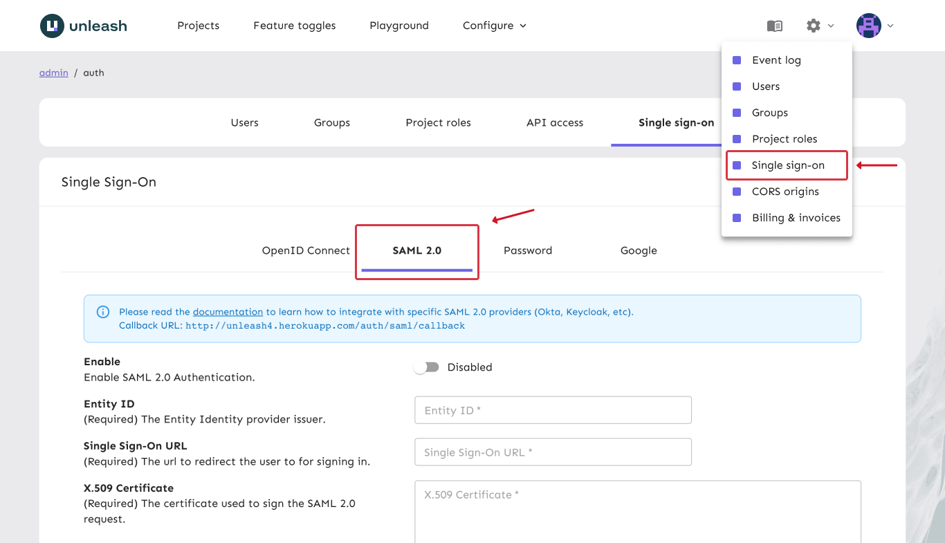This screenshot has height=543, width=945.
Task: Select Event log in the settings menu
Action: [776, 60]
